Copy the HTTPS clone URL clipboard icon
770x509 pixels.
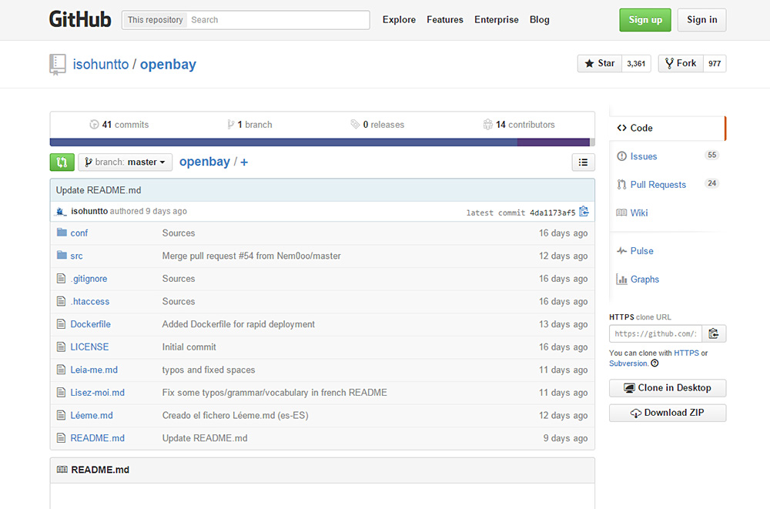[714, 333]
